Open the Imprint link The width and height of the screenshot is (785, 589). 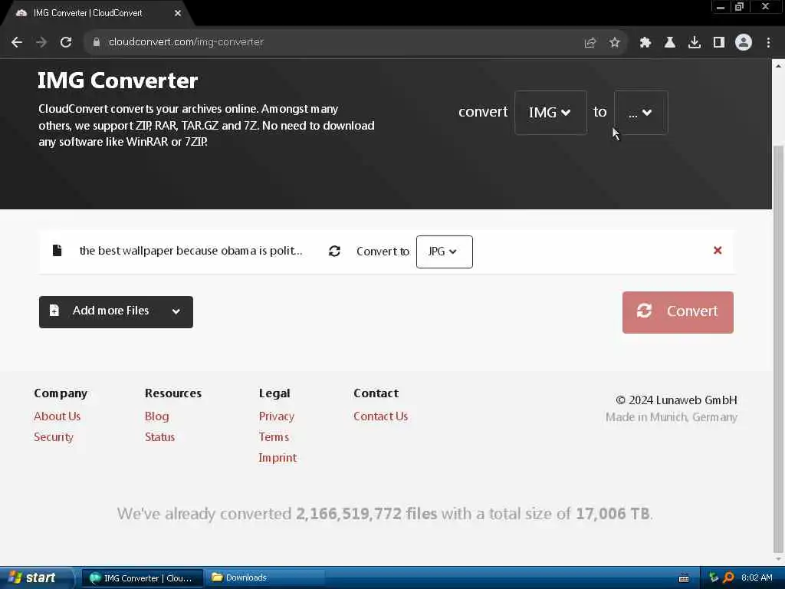pyautogui.click(x=278, y=458)
